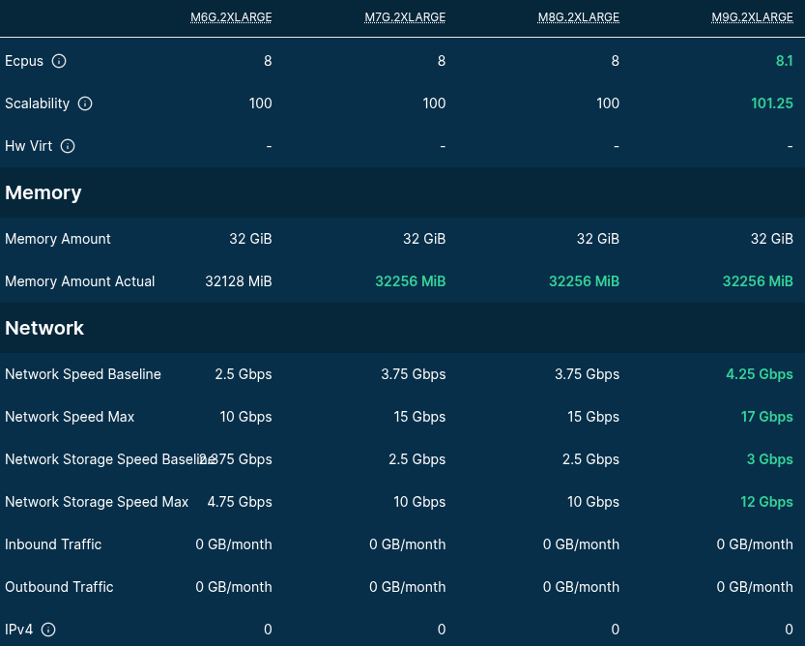Click the M8G 32 GiB memory amount
The width and height of the screenshot is (805, 646).
598,239
